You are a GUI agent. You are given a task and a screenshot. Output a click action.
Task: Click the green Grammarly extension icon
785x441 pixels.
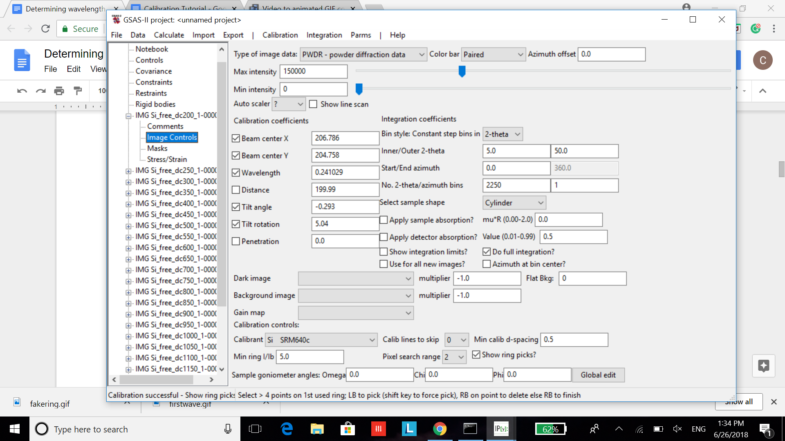click(756, 29)
